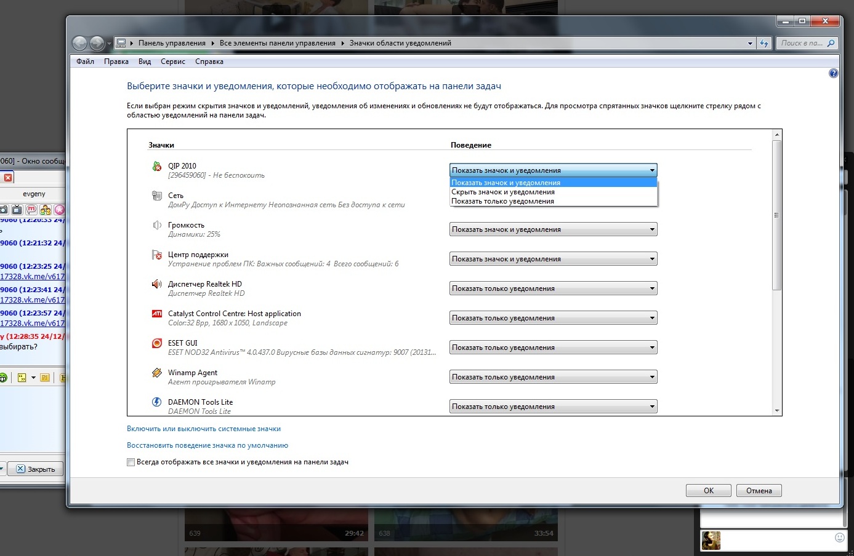Screen dimensions: 854x556
Task: Go back with the Control Panel back arrow
Action: click(79, 43)
